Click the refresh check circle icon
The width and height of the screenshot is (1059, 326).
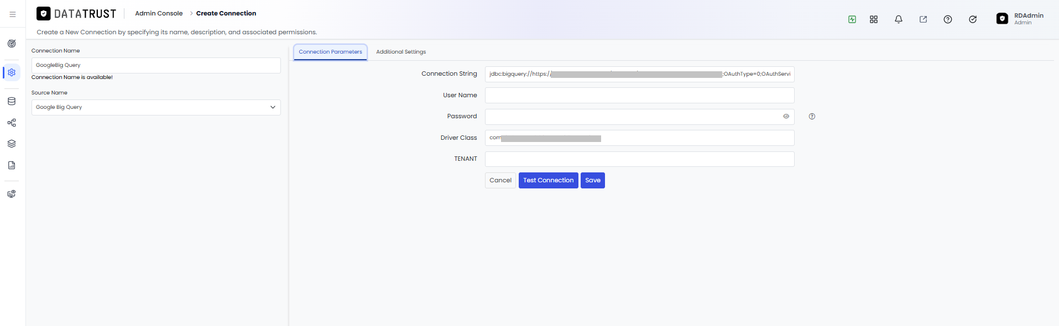(x=973, y=19)
